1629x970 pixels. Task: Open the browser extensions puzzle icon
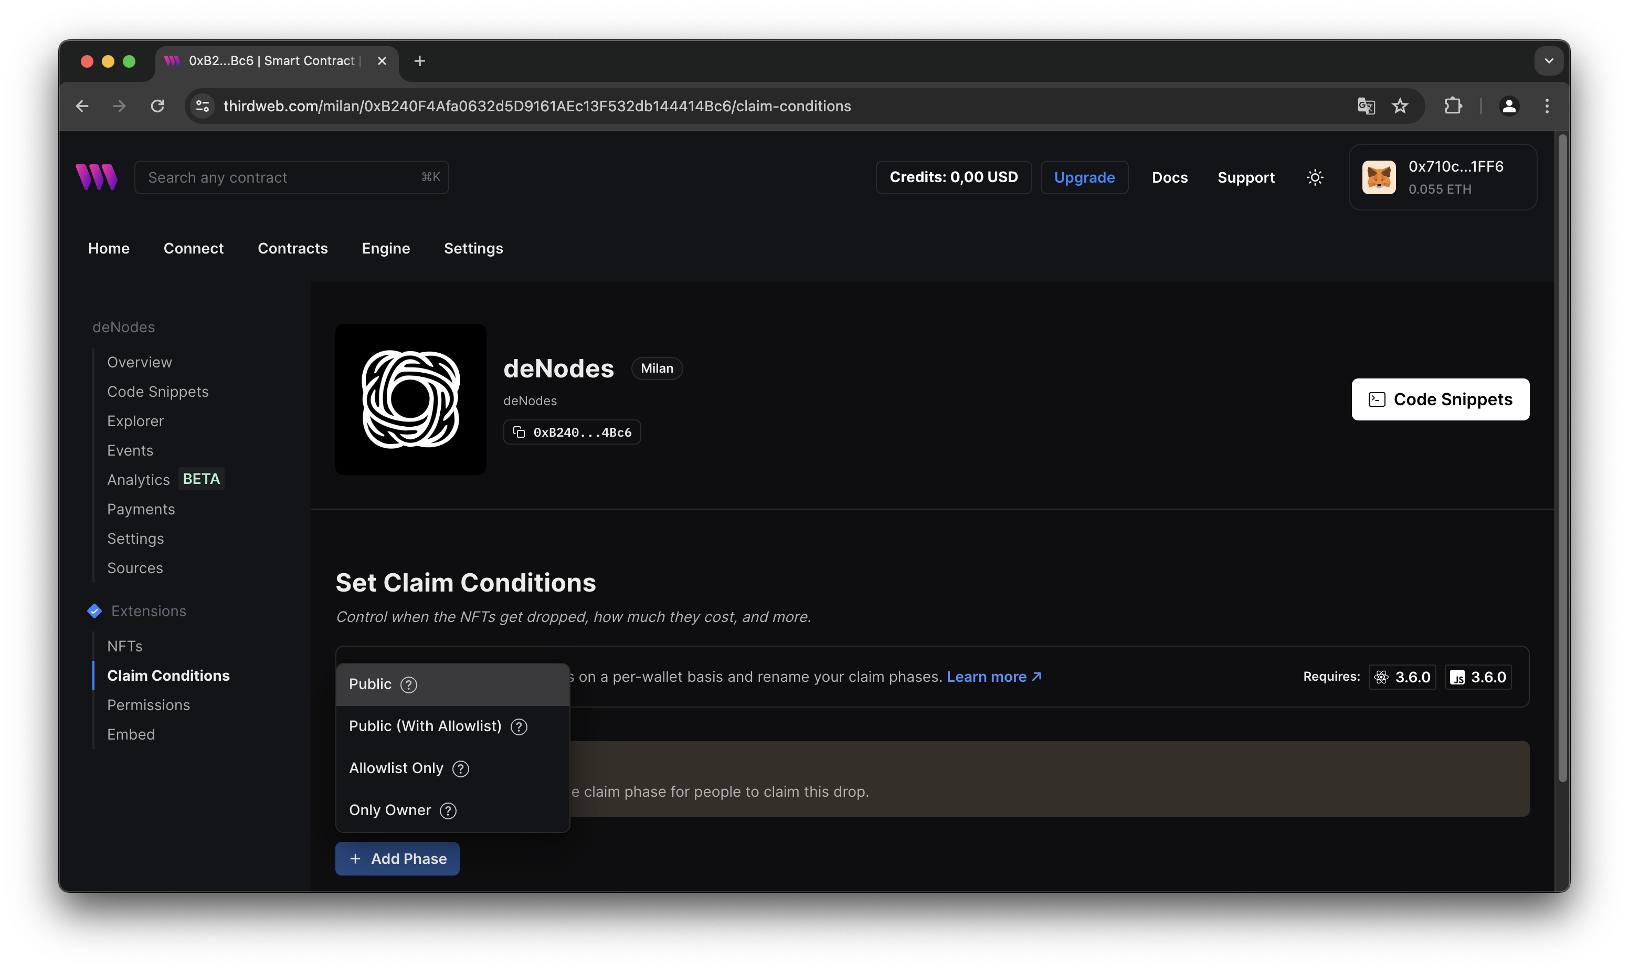[1453, 106]
